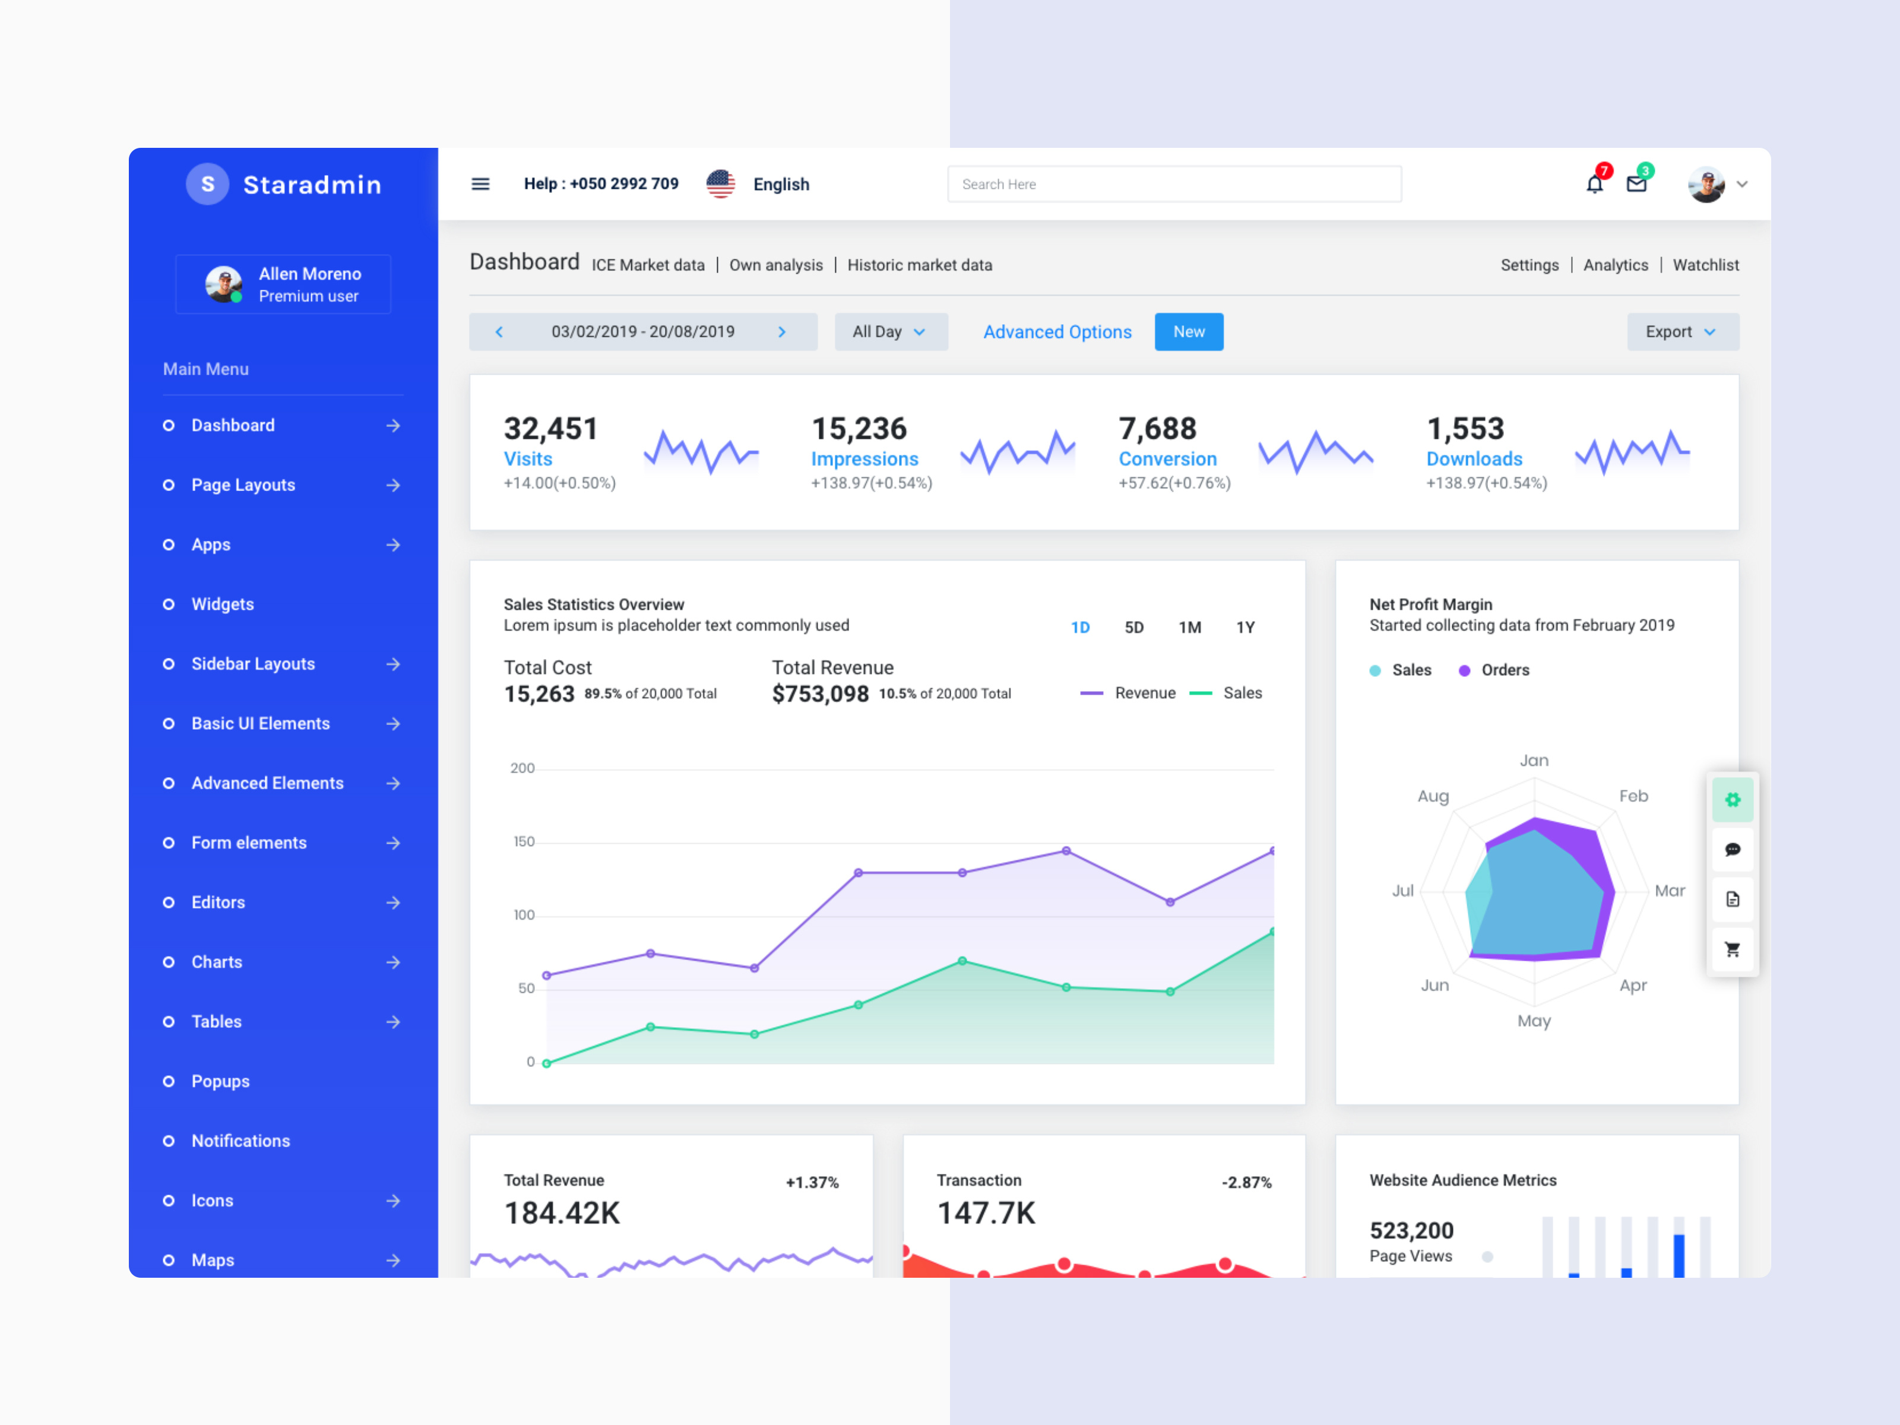Select the 5D time range tab
1900x1425 pixels.
pyautogui.click(x=1134, y=628)
